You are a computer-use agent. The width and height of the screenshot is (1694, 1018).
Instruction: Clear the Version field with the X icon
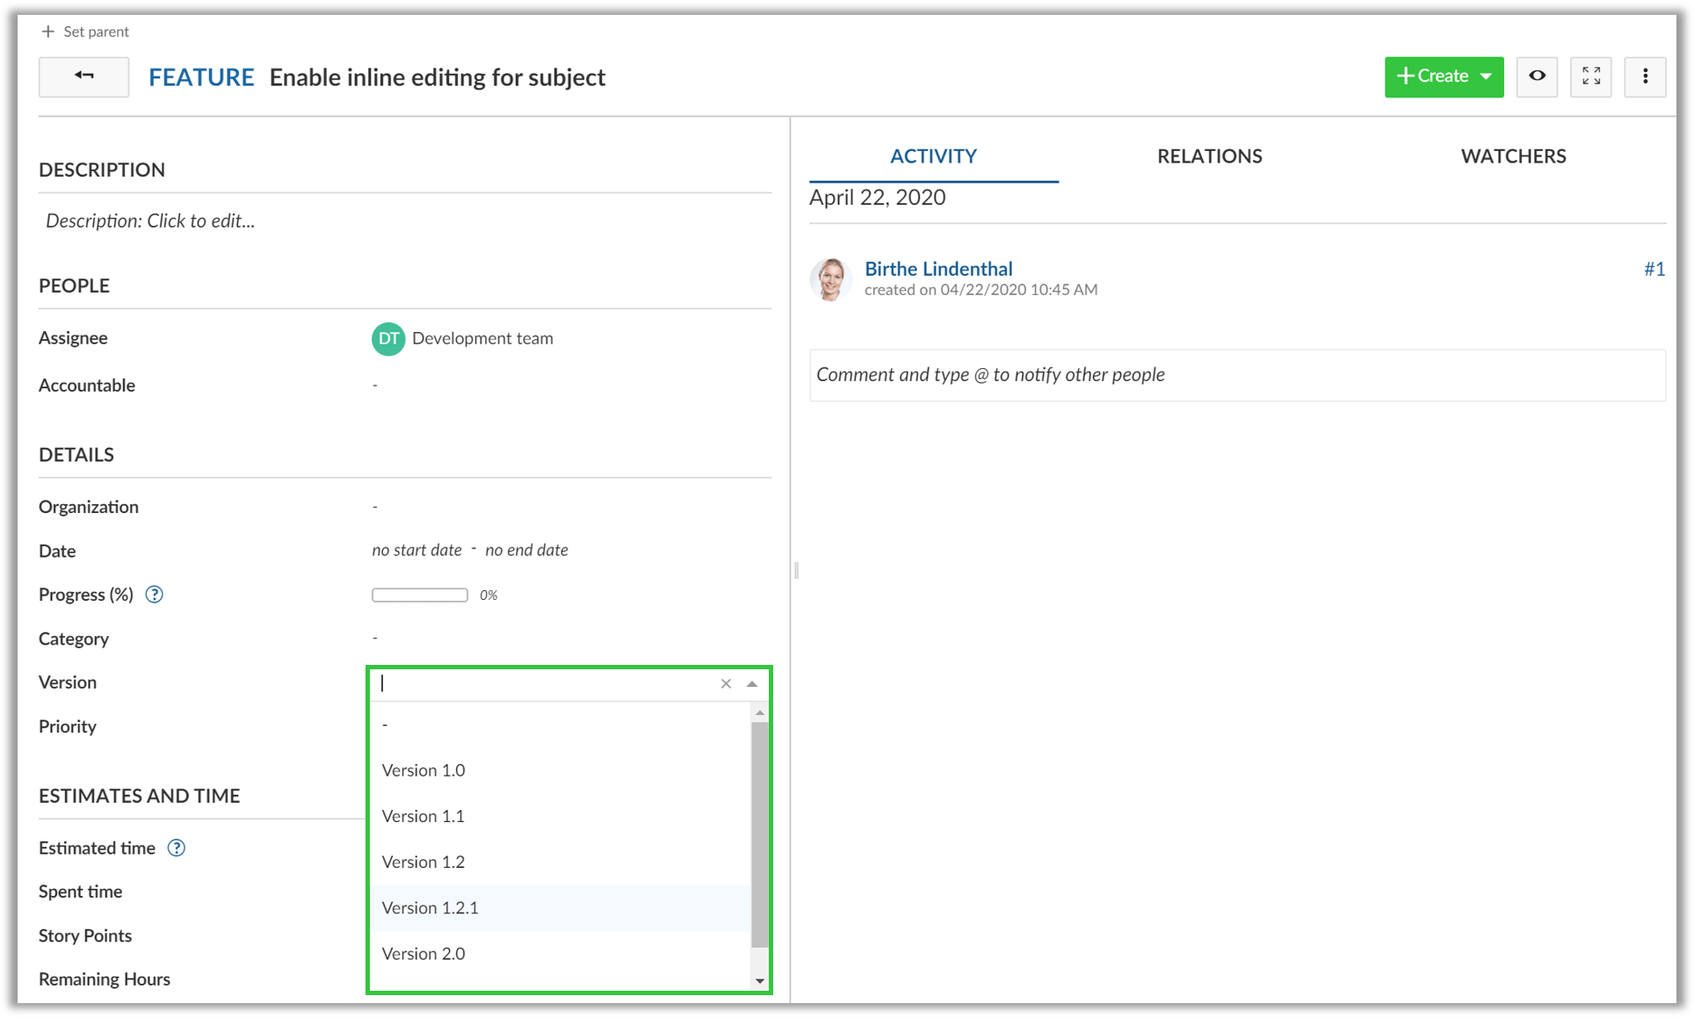(726, 683)
